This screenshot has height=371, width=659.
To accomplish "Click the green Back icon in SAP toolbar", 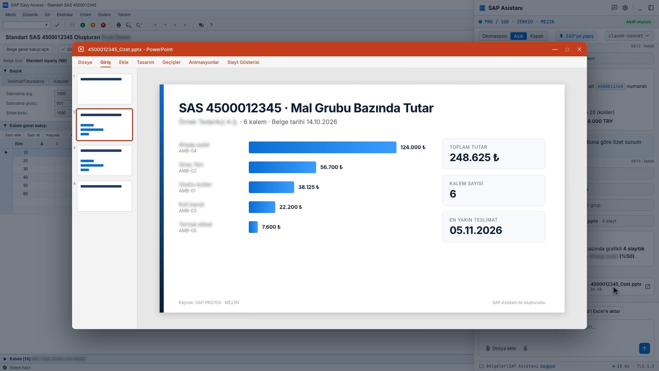I will coord(83,25).
